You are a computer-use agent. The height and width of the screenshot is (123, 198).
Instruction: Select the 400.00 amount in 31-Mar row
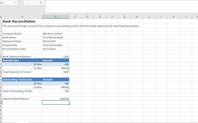(x=56, y=68)
